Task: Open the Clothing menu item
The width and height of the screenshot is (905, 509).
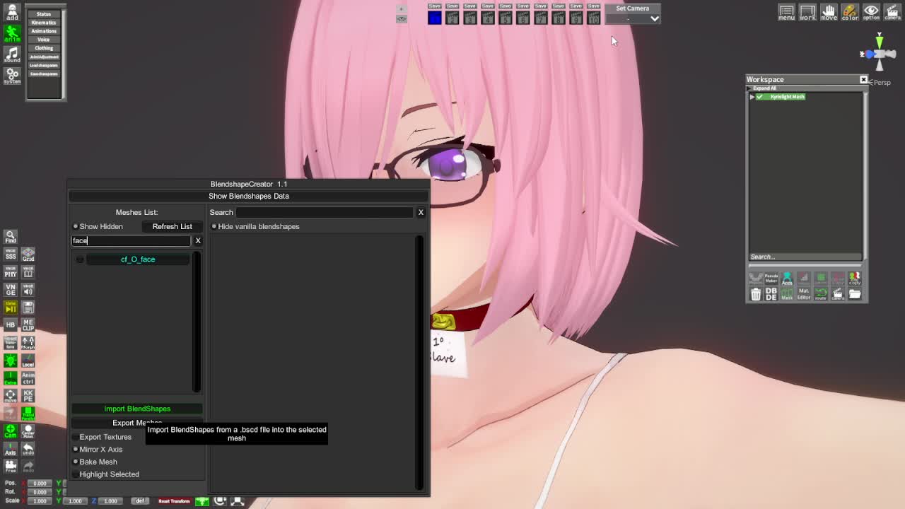Action: pyautogui.click(x=44, y=48)
